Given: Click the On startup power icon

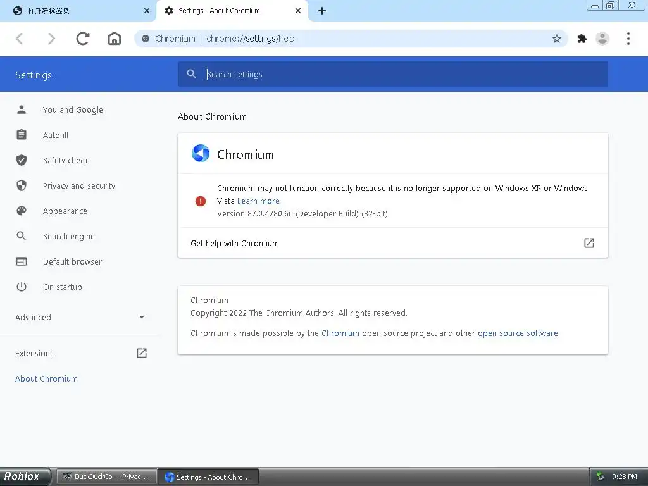Looking at the screenshot, I should [22, 287].
